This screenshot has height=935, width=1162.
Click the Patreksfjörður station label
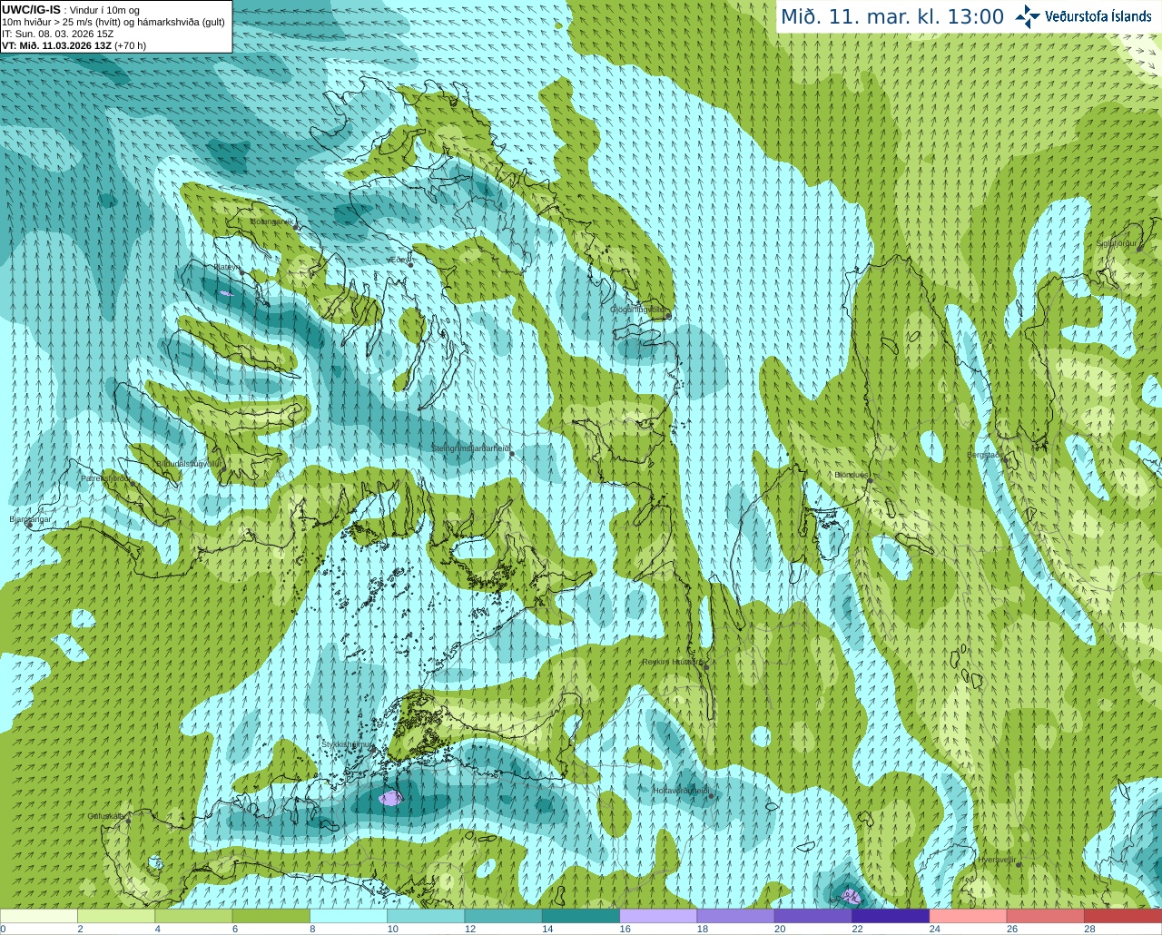point(106,477)
